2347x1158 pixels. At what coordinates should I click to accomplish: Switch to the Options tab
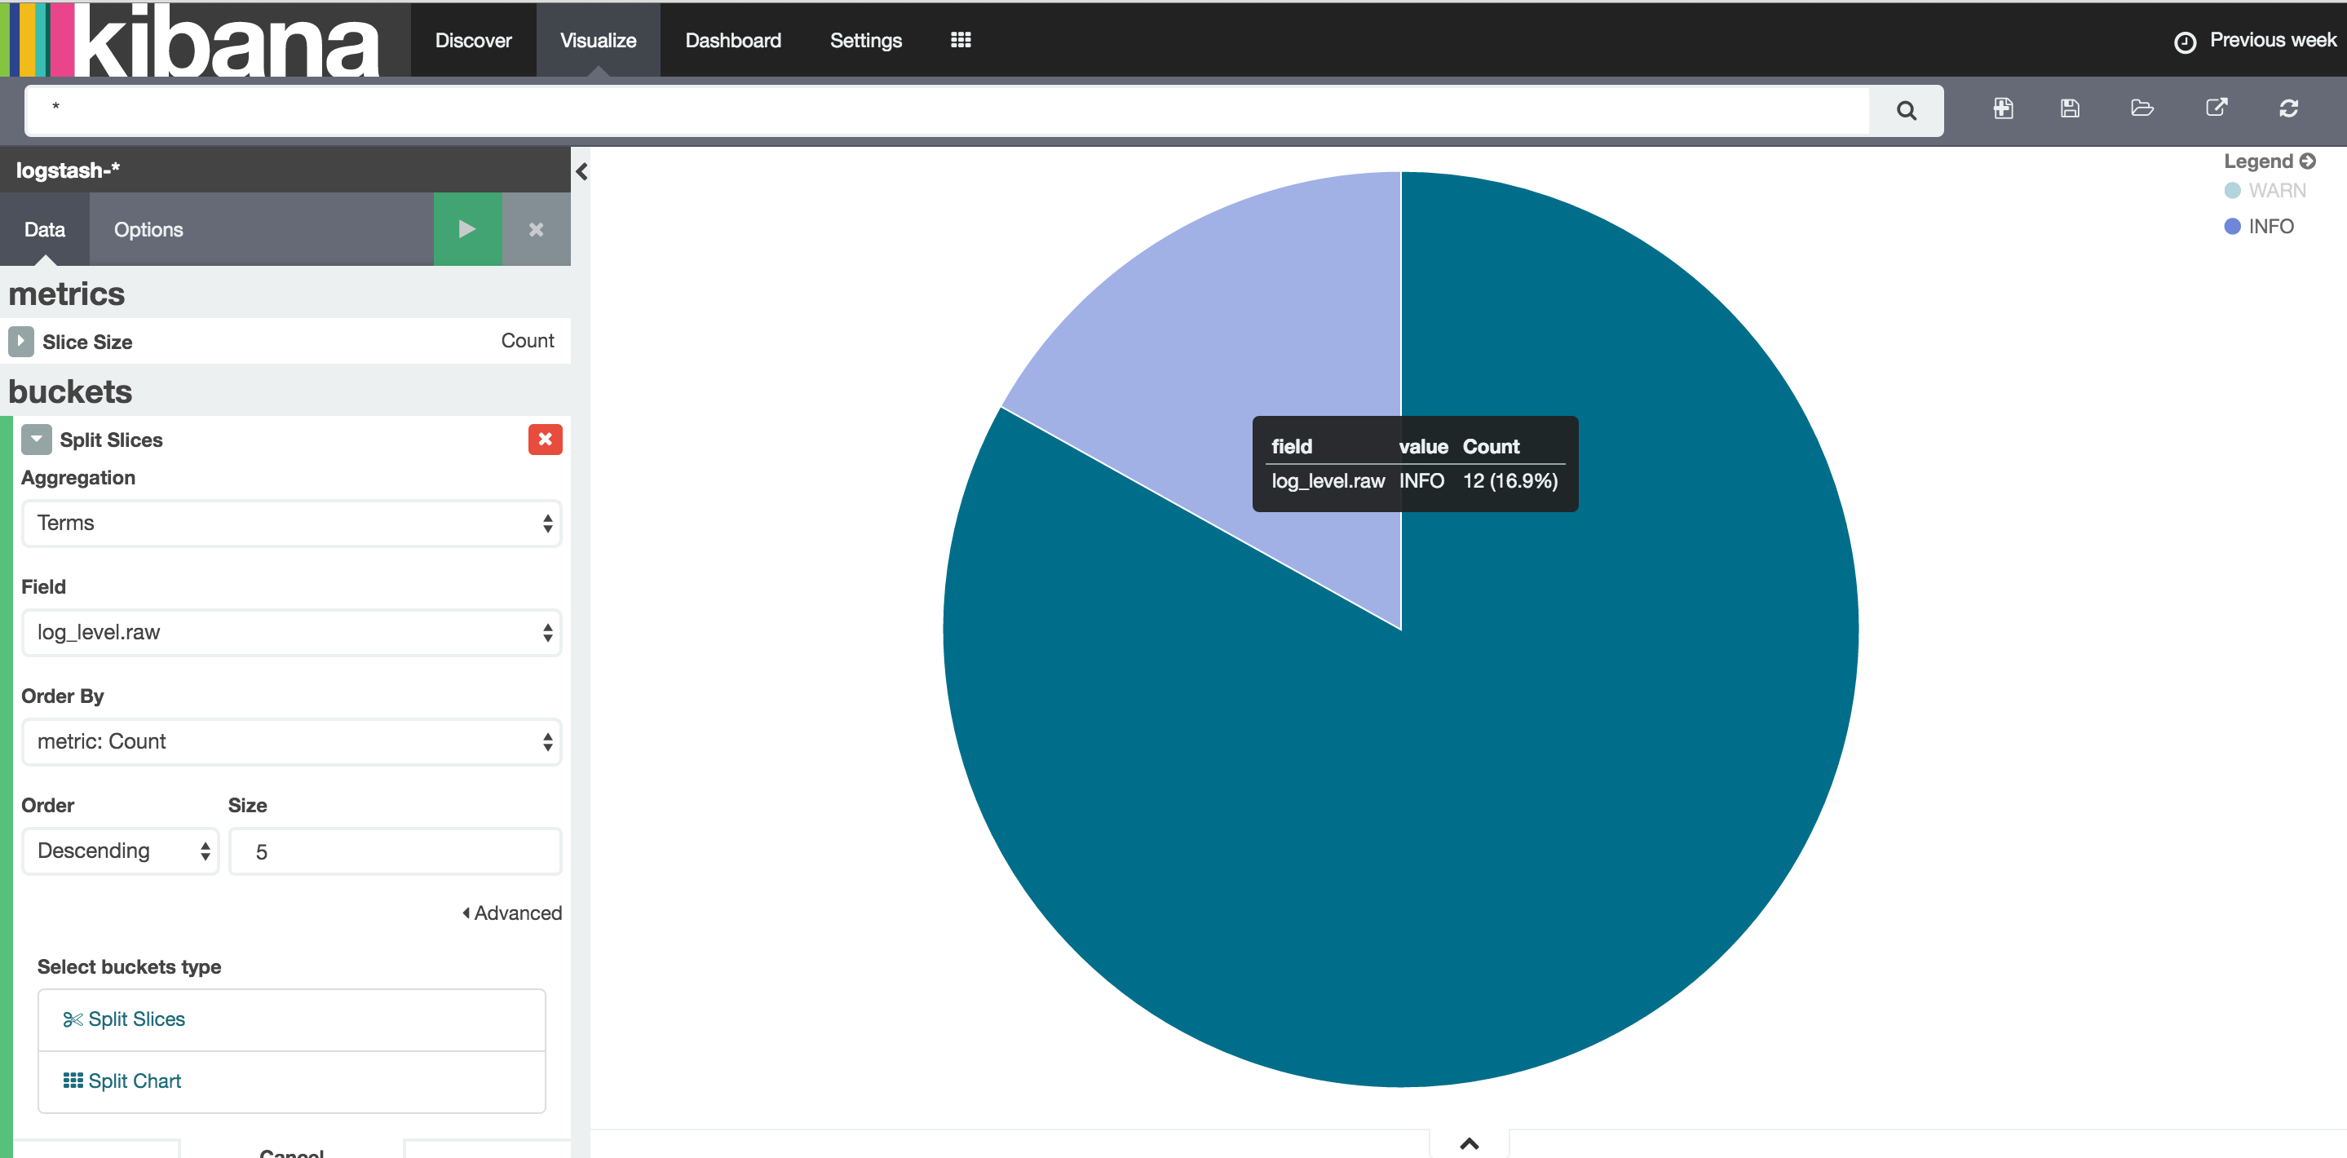148,230
